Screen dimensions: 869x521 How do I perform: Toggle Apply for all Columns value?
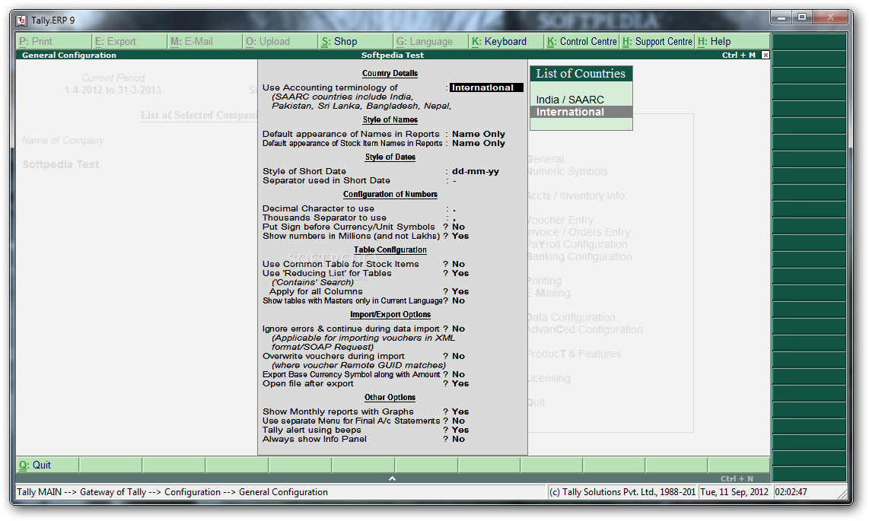coord(460,291)
